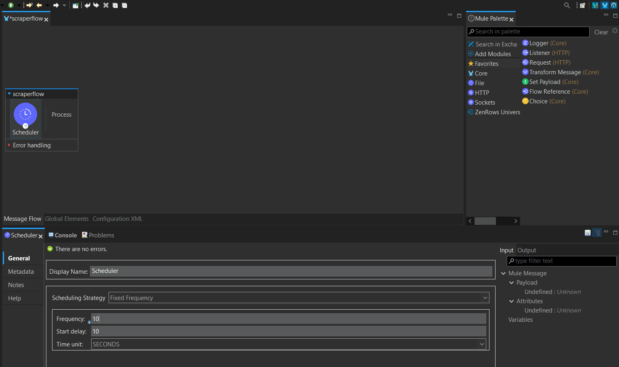Image resolution: width=619 pixels, height=367 pixels.
Task: Switch to the Message Flow tab
Action: [x=23, y=219]
